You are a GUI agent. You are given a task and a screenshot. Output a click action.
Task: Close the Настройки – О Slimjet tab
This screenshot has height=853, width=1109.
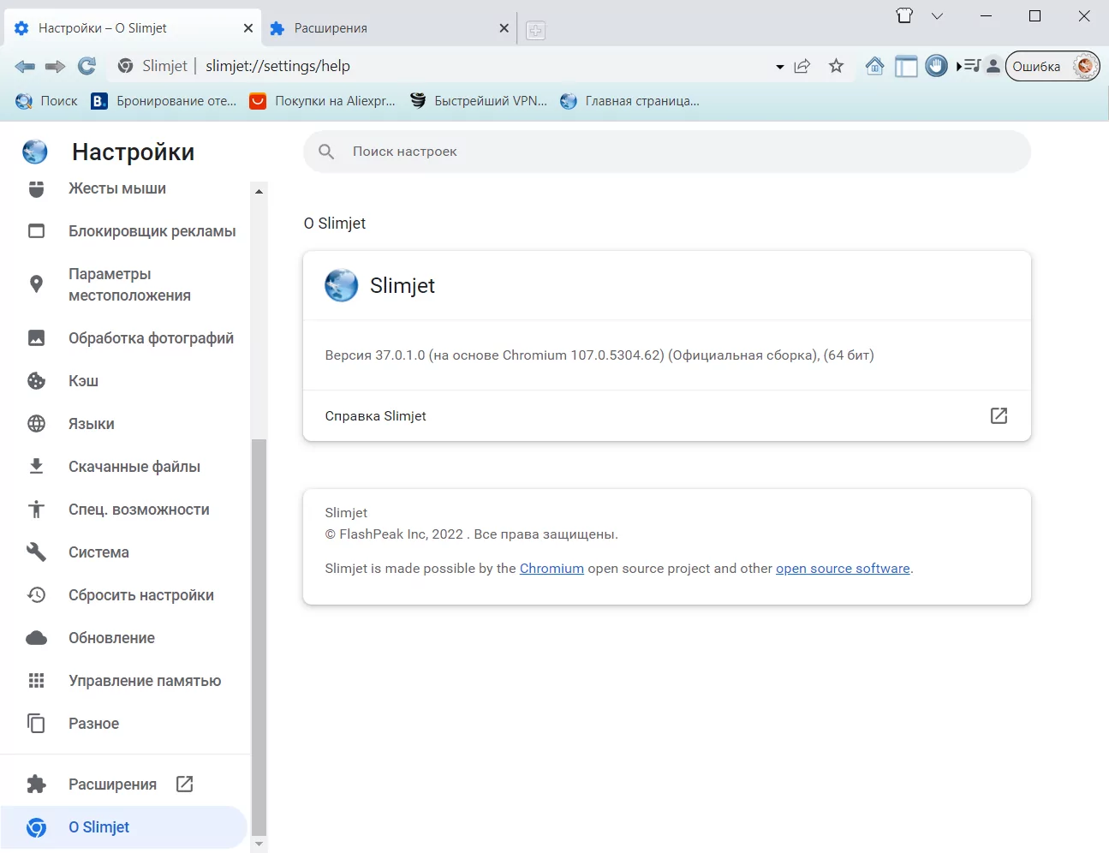[248, 28]
